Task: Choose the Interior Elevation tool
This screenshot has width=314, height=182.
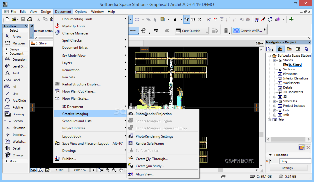Action: tap(15, 135)
